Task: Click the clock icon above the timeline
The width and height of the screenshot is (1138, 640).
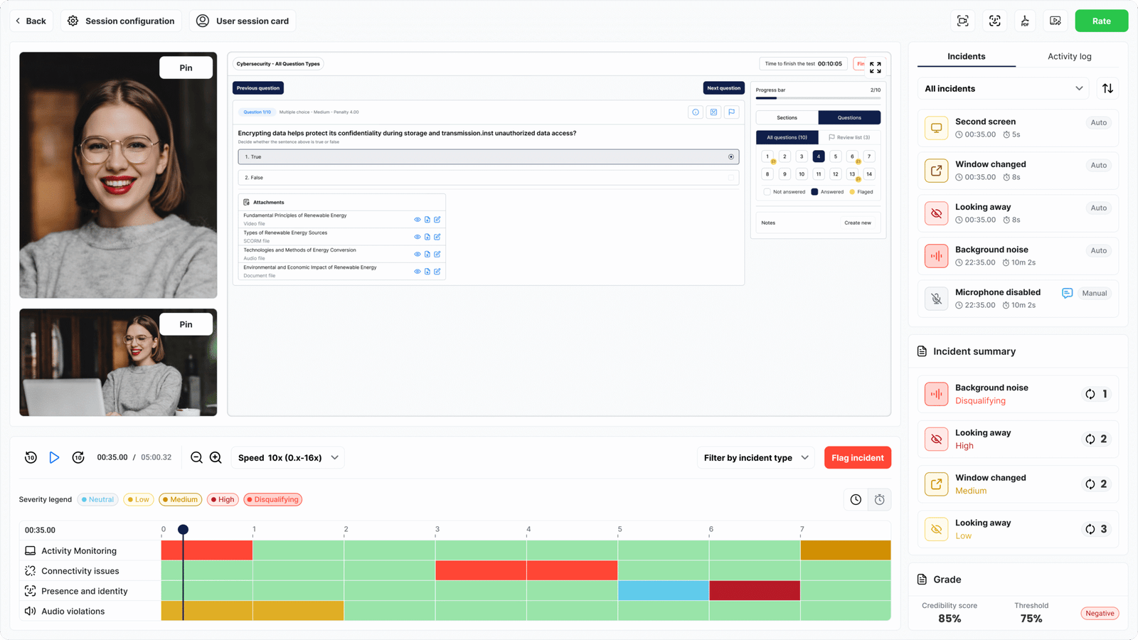Action: [x=856, y=499]
